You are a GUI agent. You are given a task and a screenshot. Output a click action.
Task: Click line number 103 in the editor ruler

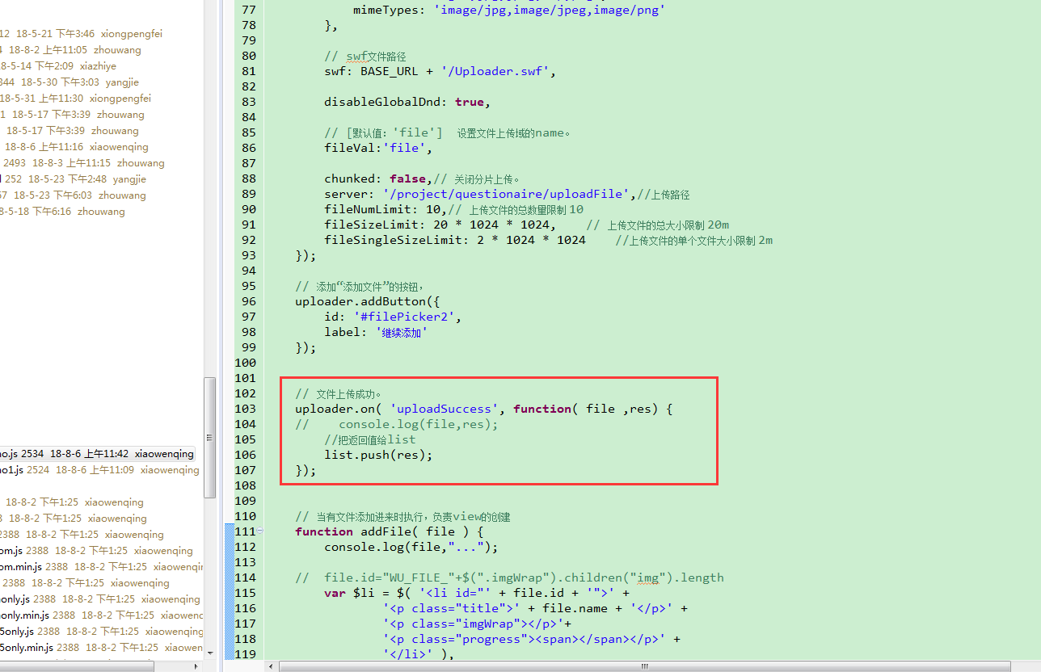point(246,409)
